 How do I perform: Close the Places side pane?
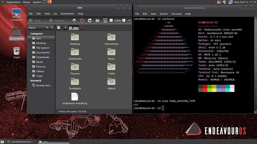[x=52, y=28]
